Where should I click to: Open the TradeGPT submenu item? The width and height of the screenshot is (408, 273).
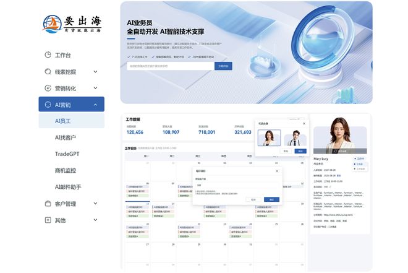click(x=67, y=154)
